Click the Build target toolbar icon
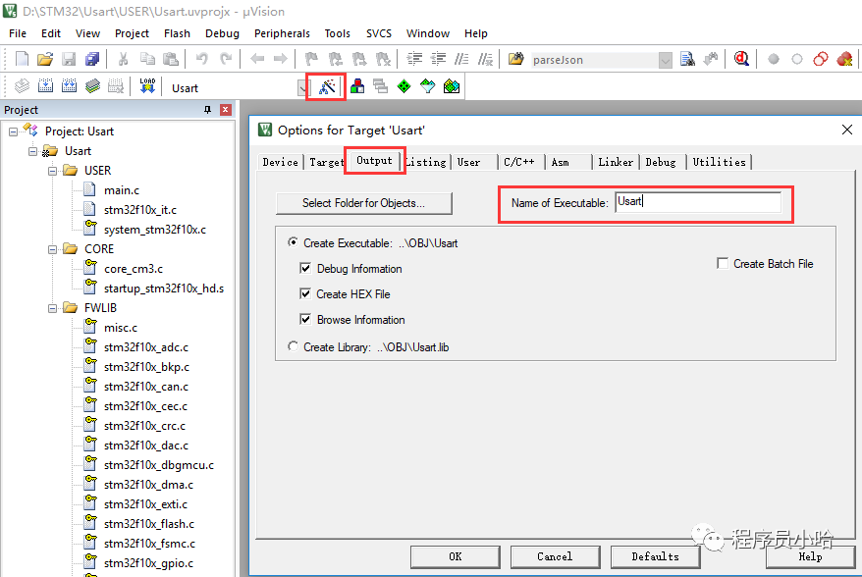 45,86
